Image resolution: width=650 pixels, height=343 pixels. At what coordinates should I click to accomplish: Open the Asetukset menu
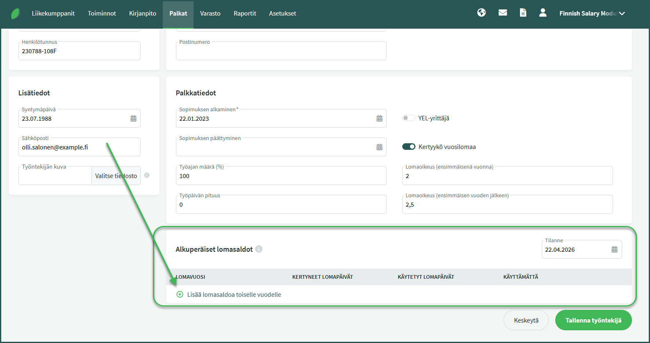click(x=282, y=14)
